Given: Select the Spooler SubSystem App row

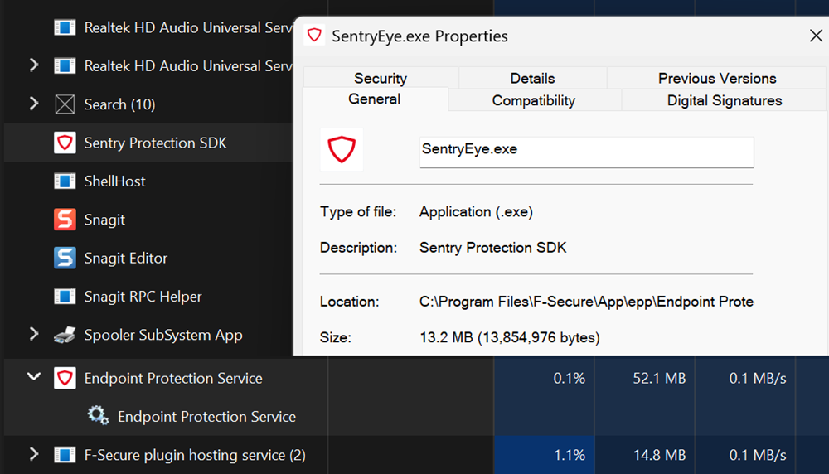Looking at the screenshot, I should point(148,335).
